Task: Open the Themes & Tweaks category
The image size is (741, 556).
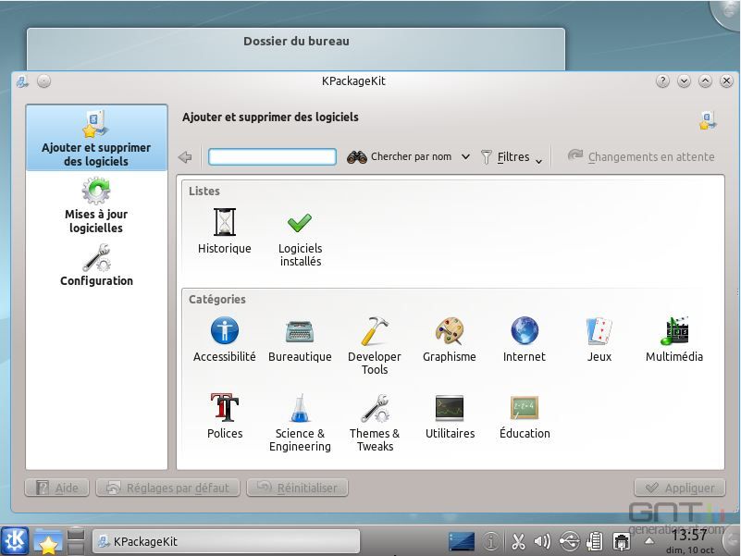Action: click(x=375, y=422)
